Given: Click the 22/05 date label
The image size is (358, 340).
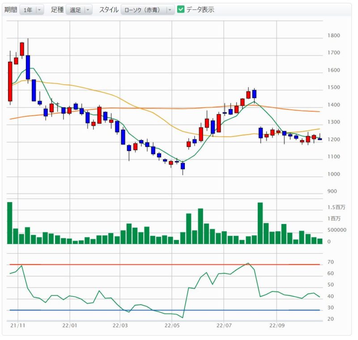Looking at the screenshot, I should [x=172, y=325].
